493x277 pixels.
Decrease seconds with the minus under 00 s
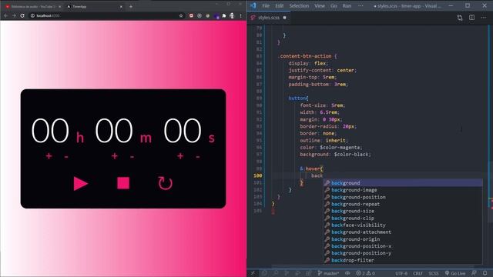point(198,156)
